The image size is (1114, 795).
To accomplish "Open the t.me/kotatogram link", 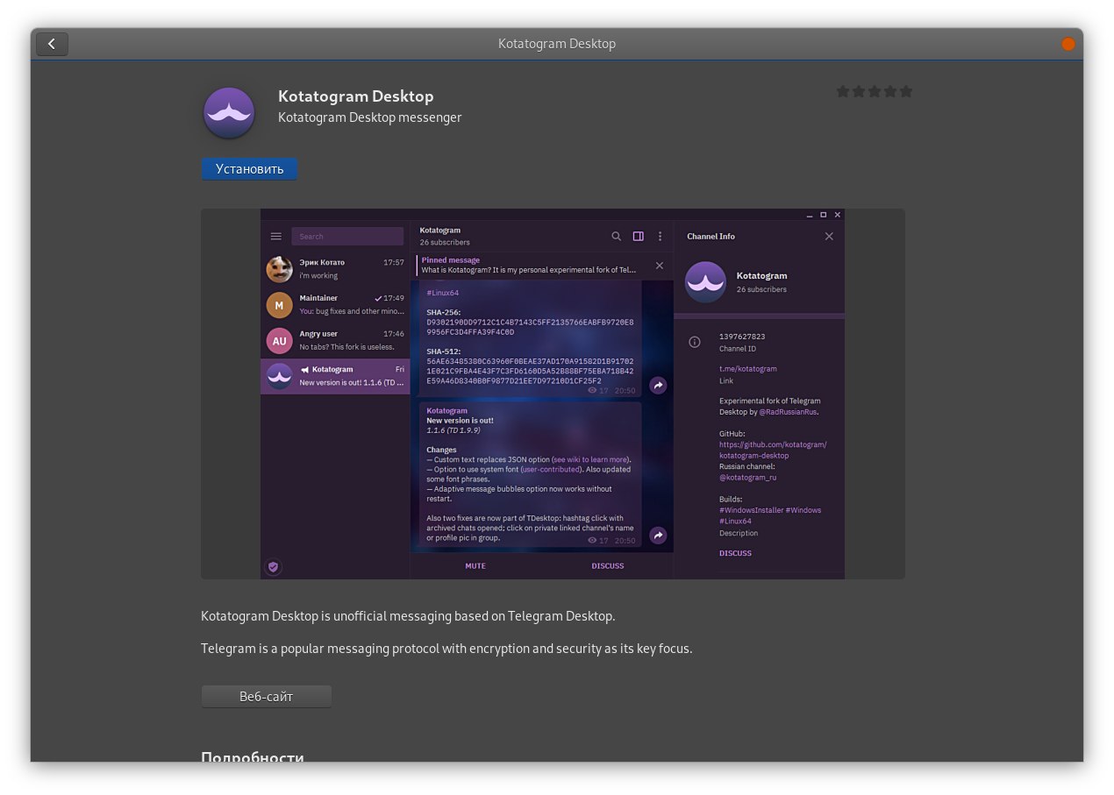I will (x=748, y=369).
